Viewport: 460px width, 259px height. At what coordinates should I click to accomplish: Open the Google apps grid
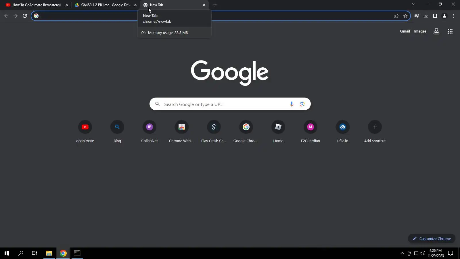(x=450, y=31)
